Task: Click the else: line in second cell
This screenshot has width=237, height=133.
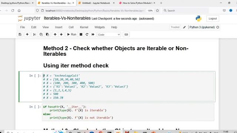Action: 47,114
